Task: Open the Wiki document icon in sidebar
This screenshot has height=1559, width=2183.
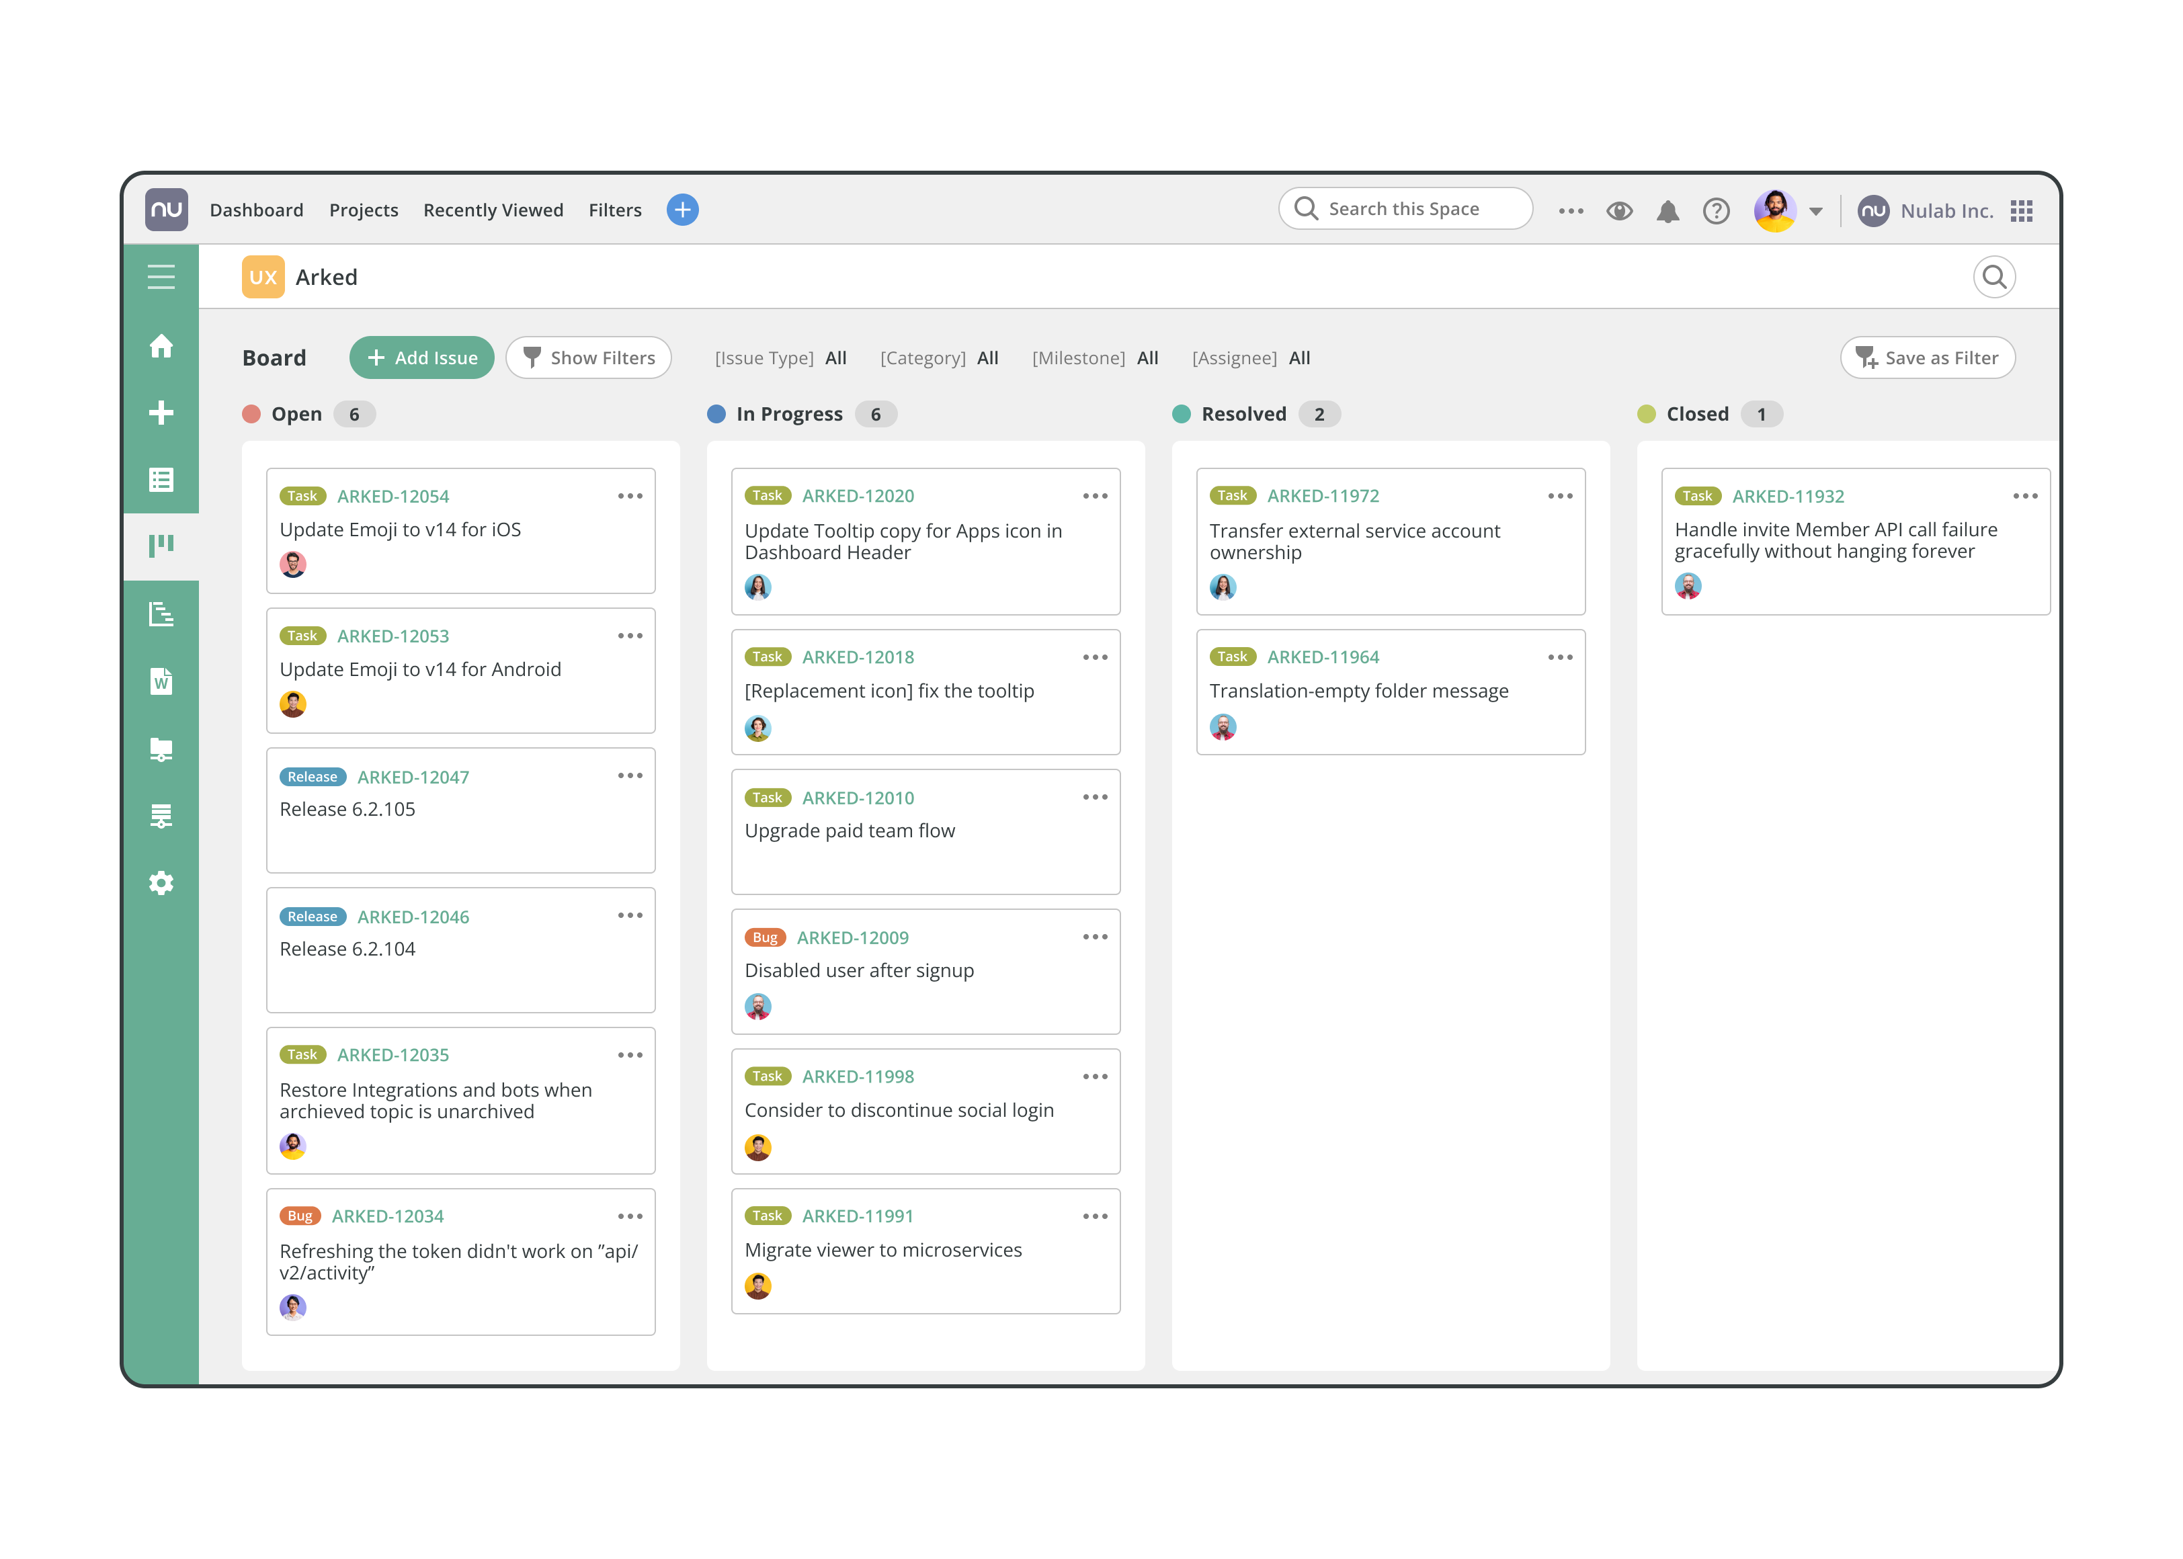Action: [161, 681]
